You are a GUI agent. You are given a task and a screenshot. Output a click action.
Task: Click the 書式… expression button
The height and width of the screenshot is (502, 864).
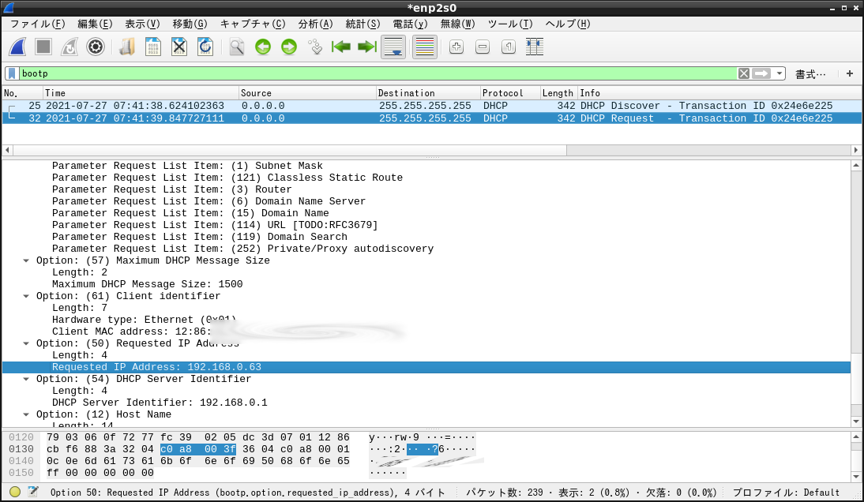coord(810,74)
